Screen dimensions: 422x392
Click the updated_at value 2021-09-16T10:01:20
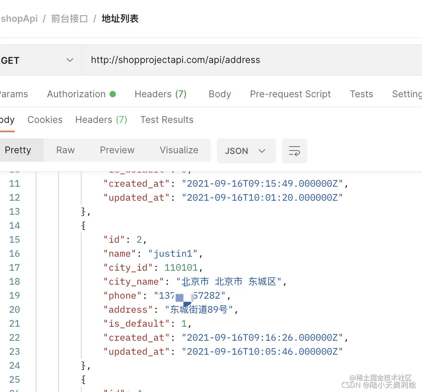(262, 198)
